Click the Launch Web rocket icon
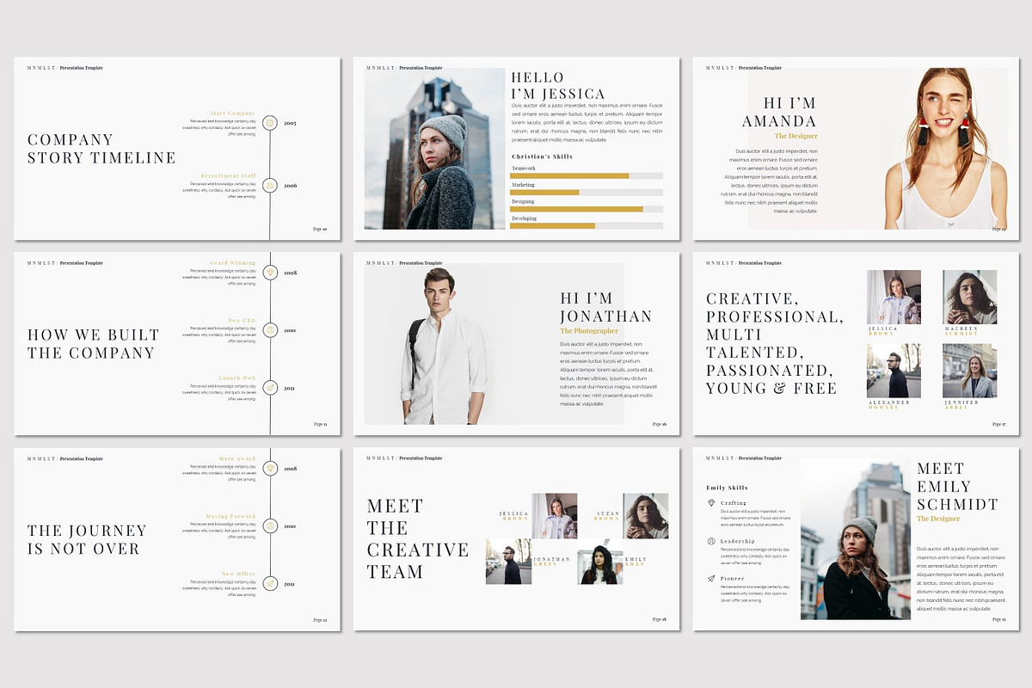The height and width of the screenshot is (688, 1032). point(270,388)
